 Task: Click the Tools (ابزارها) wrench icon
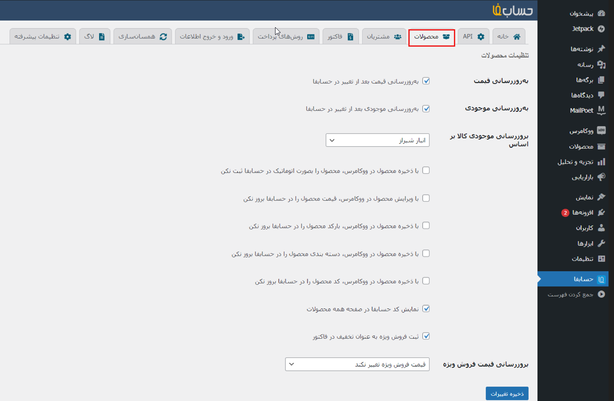[x=601, y=243]
